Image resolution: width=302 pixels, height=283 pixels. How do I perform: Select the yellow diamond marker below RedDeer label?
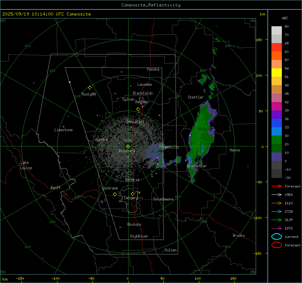[x=138, y=109]
